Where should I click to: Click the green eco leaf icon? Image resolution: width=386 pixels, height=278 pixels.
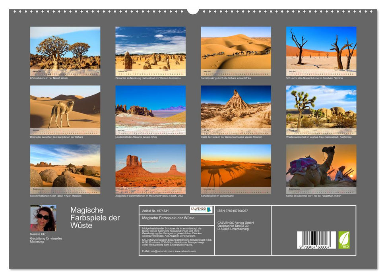coord(344,240)
